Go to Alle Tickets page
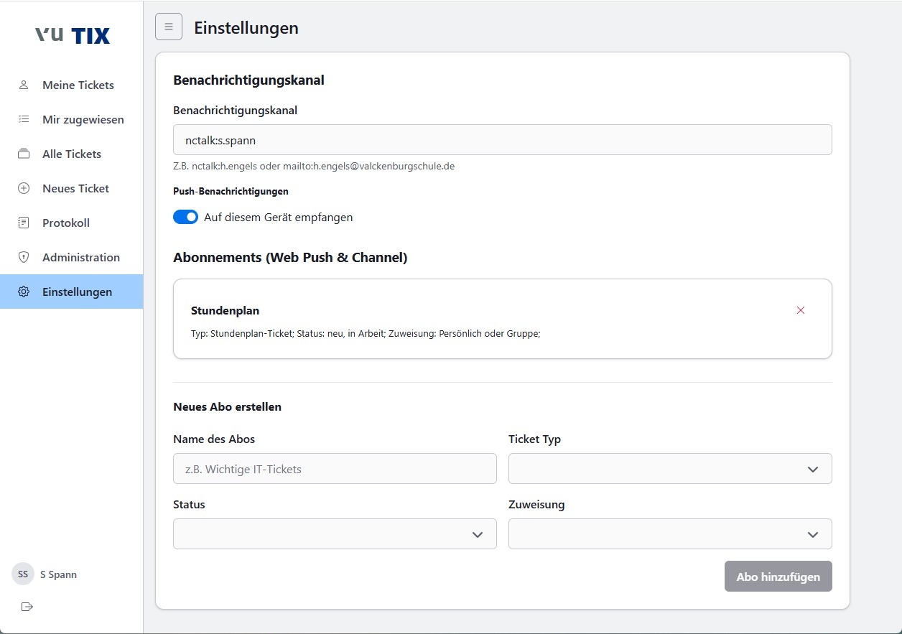 click(x=72, y=154)
